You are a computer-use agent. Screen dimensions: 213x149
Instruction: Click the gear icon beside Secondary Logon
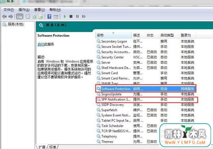tap(99, 41)
